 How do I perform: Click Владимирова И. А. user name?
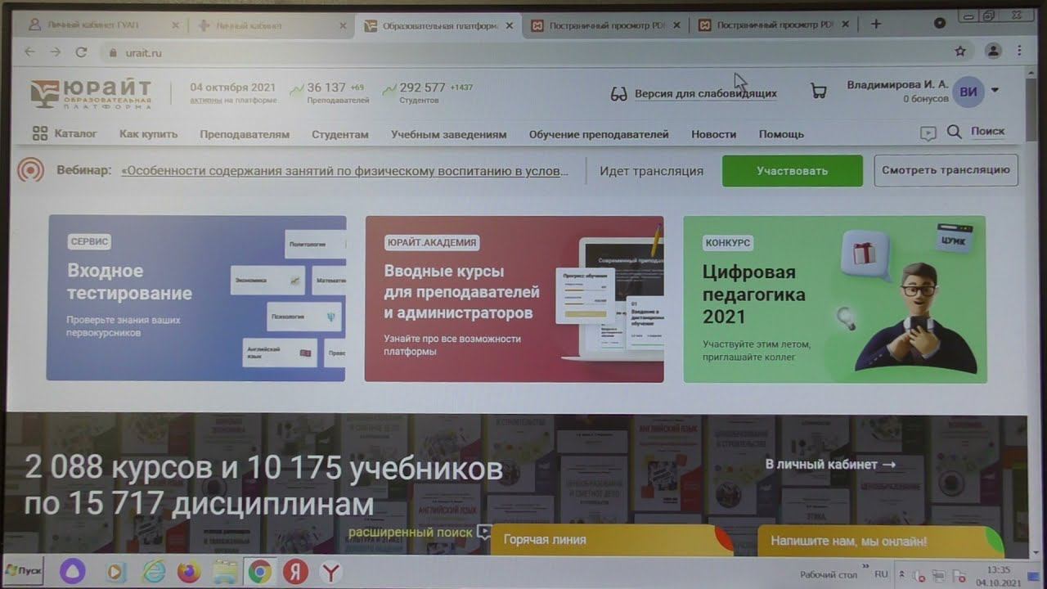tap(897, 84)
